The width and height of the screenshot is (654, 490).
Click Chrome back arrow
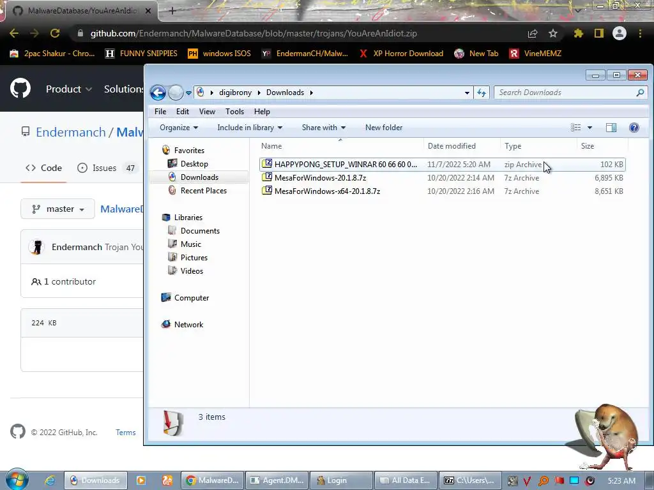(14, 33)
